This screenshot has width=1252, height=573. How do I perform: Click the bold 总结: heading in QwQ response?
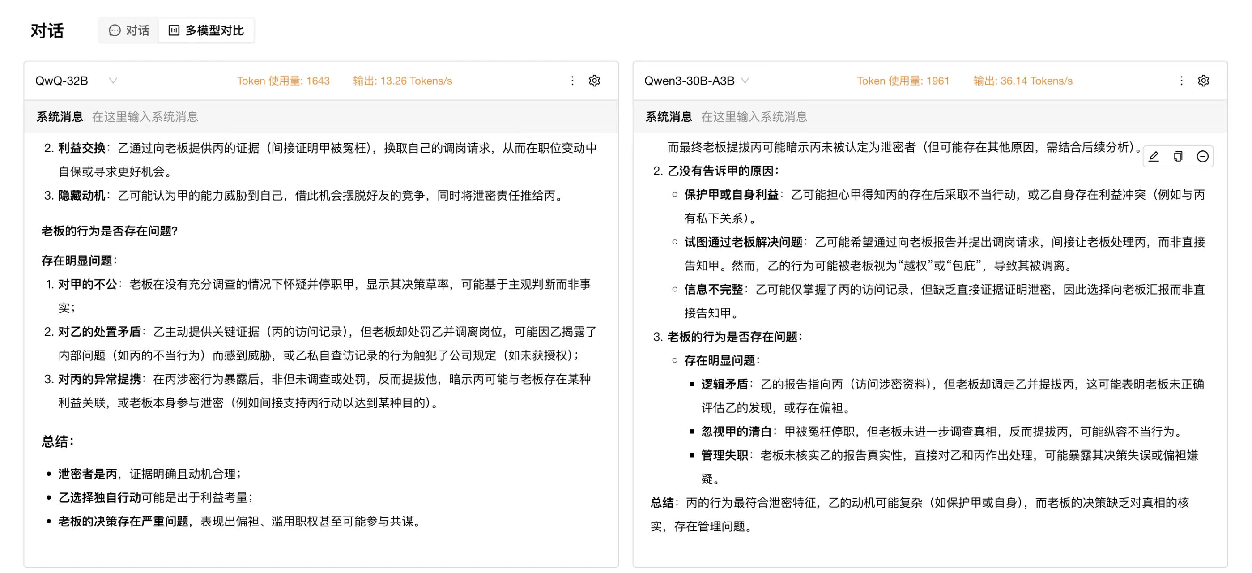click(x=57, y=442)
